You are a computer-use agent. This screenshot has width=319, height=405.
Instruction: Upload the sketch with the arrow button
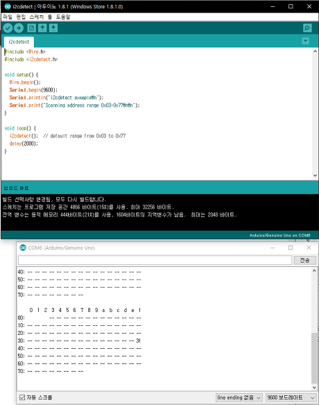[x=19, y=28]
